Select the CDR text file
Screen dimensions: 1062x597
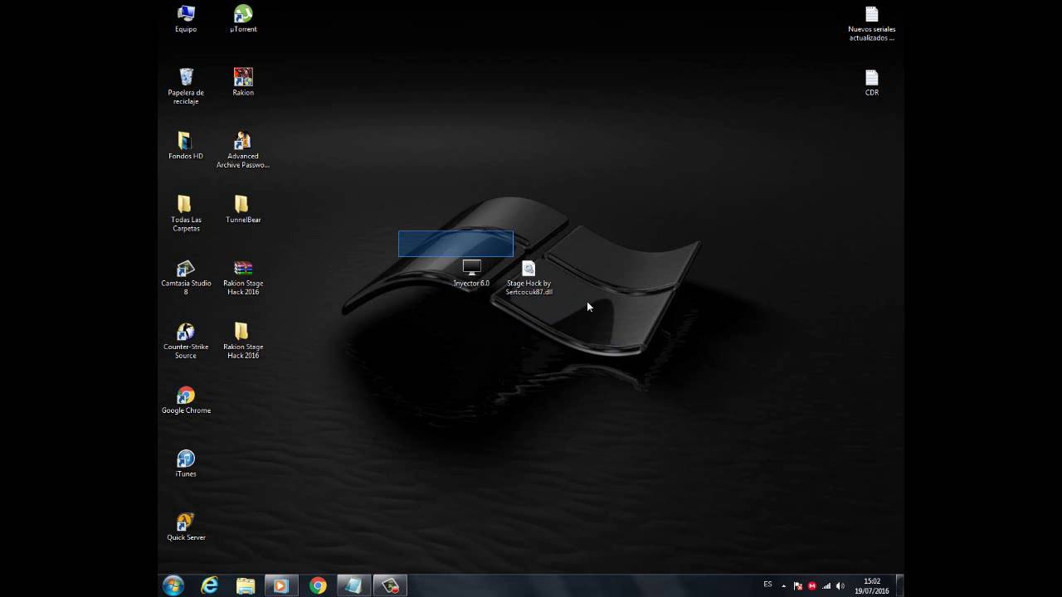[871, 82]
